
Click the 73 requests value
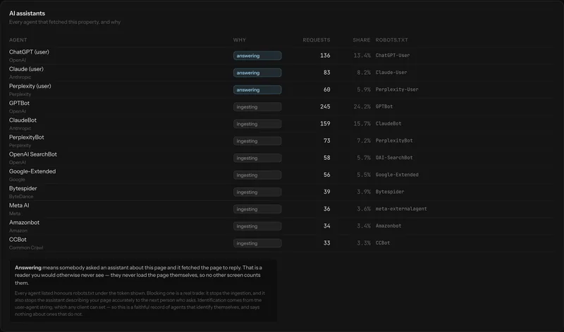pos(326,141)
